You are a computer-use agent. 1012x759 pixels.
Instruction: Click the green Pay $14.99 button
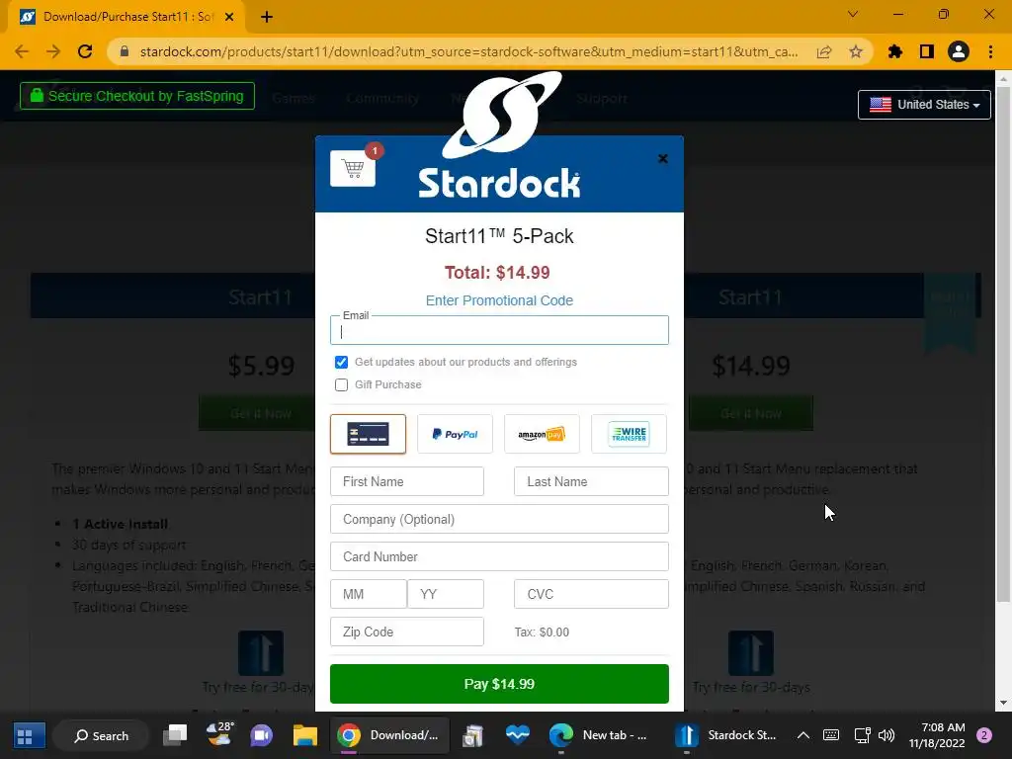[x=499, y=684]
